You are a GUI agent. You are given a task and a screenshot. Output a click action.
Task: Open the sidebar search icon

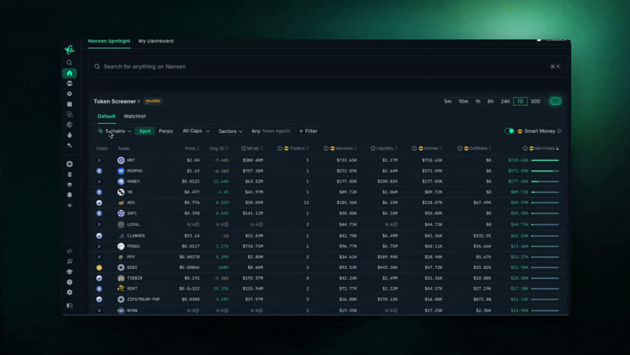click(x=70, y=63)
